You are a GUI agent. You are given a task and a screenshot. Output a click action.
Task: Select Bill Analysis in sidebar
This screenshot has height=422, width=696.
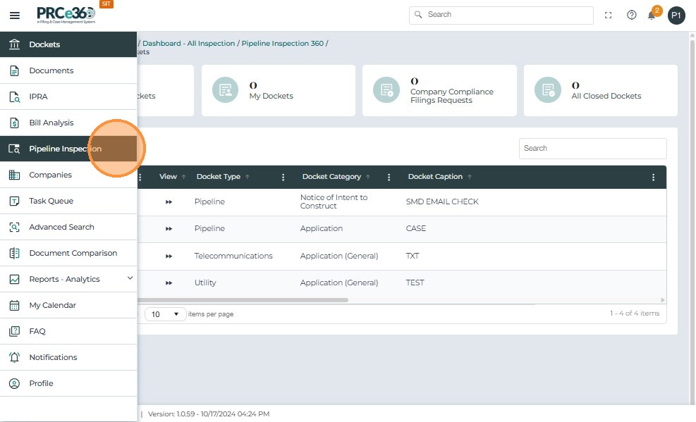(x=51, y=123)
